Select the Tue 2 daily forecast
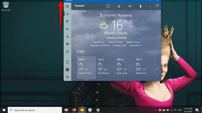The image size is (202, 113). 105,68
